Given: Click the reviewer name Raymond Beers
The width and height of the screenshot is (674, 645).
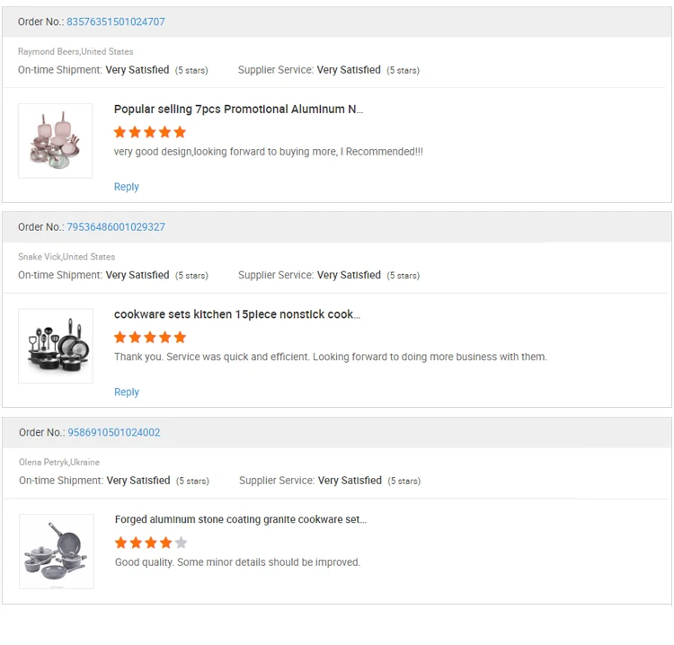Looking at the screenshot, I should pos(49,52).
